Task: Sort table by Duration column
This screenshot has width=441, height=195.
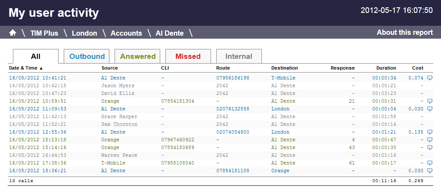Action: point(386,68)
